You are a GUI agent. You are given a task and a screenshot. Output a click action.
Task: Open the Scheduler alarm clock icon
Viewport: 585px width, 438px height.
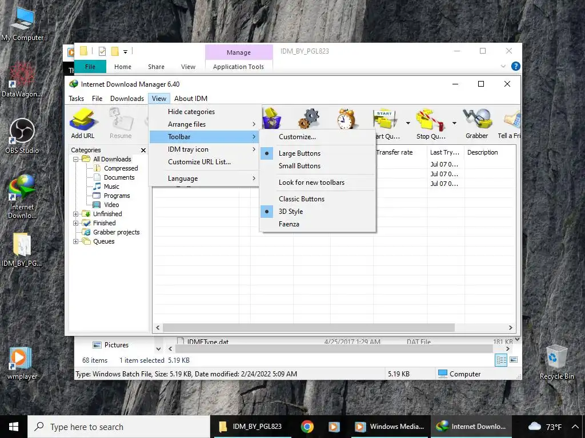tap(347, 119)
